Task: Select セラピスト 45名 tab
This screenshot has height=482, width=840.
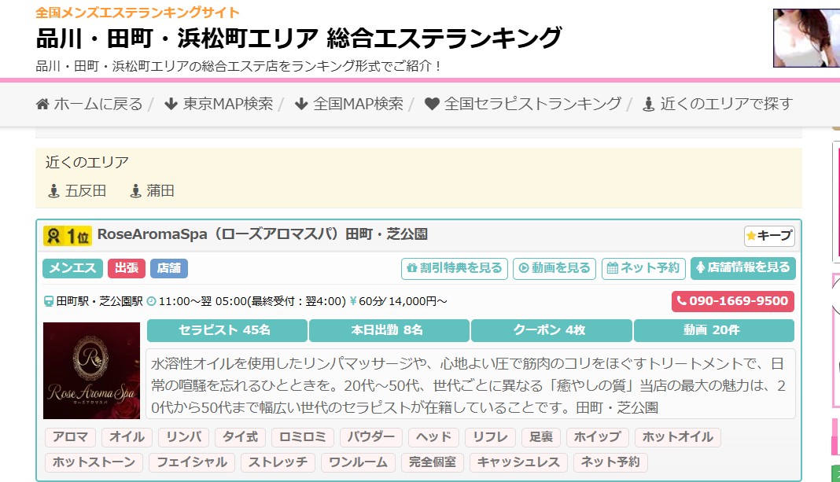Action: [x=227, y=330]
